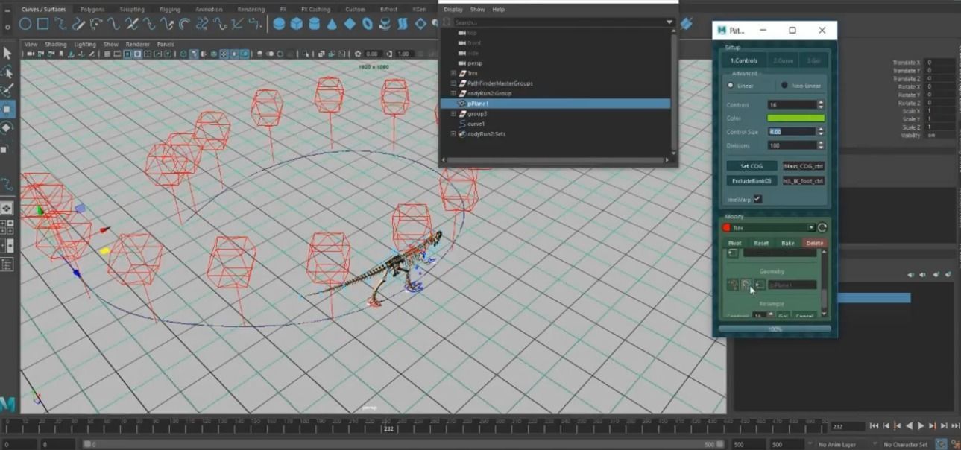Increment the Divisions value stepper
The height and width of the screenshot is (450, 961).
[x=821, y=143]
